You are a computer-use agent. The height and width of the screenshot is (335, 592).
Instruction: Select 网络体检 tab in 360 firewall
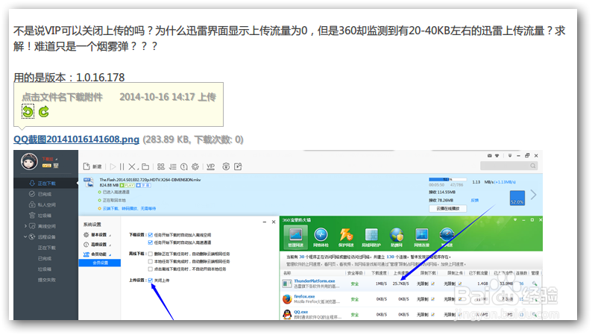click(x=321, y=237)
